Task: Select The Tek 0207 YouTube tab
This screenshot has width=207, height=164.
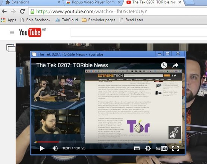Action: [153, 2]
